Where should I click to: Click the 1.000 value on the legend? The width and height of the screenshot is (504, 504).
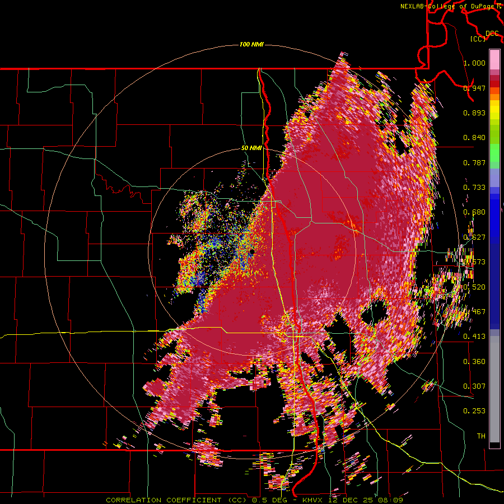[x=474, y=63]
